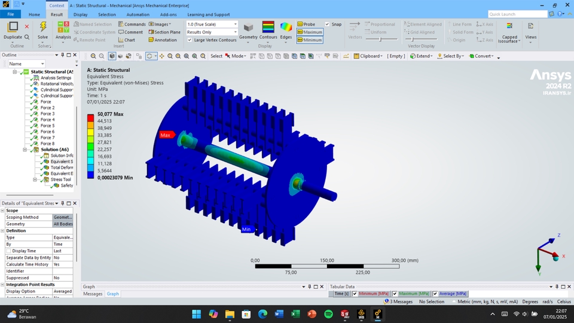This screenshot has height=323, width=574.
Task: Pin the Outline panel with pushpin icon
Action: [x=63, y=55]
